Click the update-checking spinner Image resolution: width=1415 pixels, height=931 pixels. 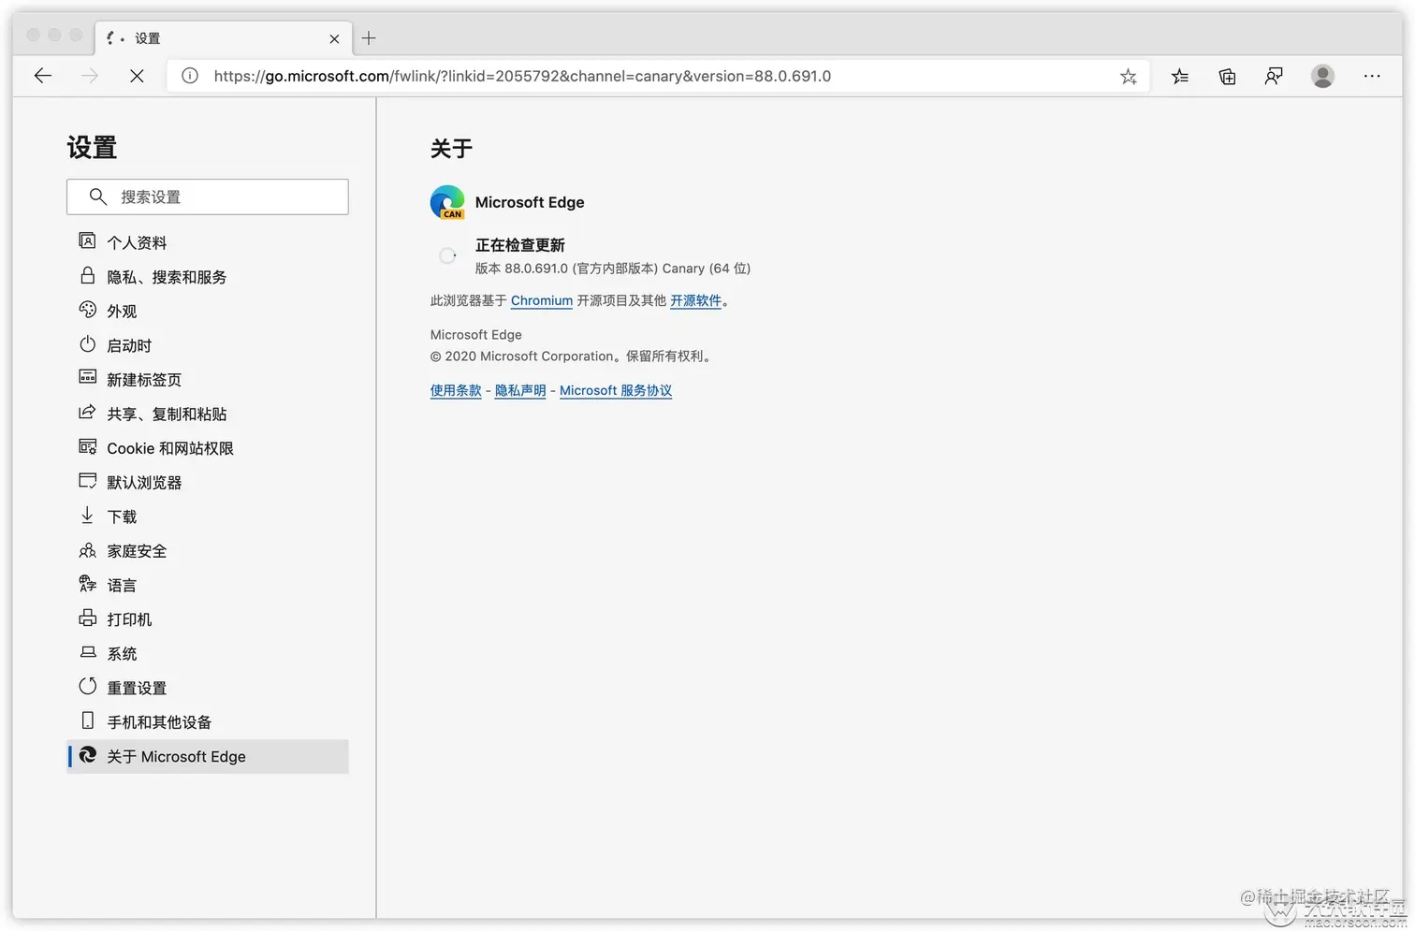448,255
